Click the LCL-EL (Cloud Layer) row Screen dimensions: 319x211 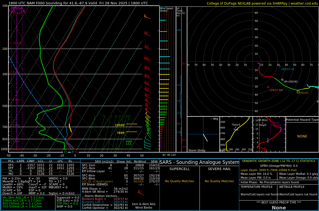tap(121, 181)
